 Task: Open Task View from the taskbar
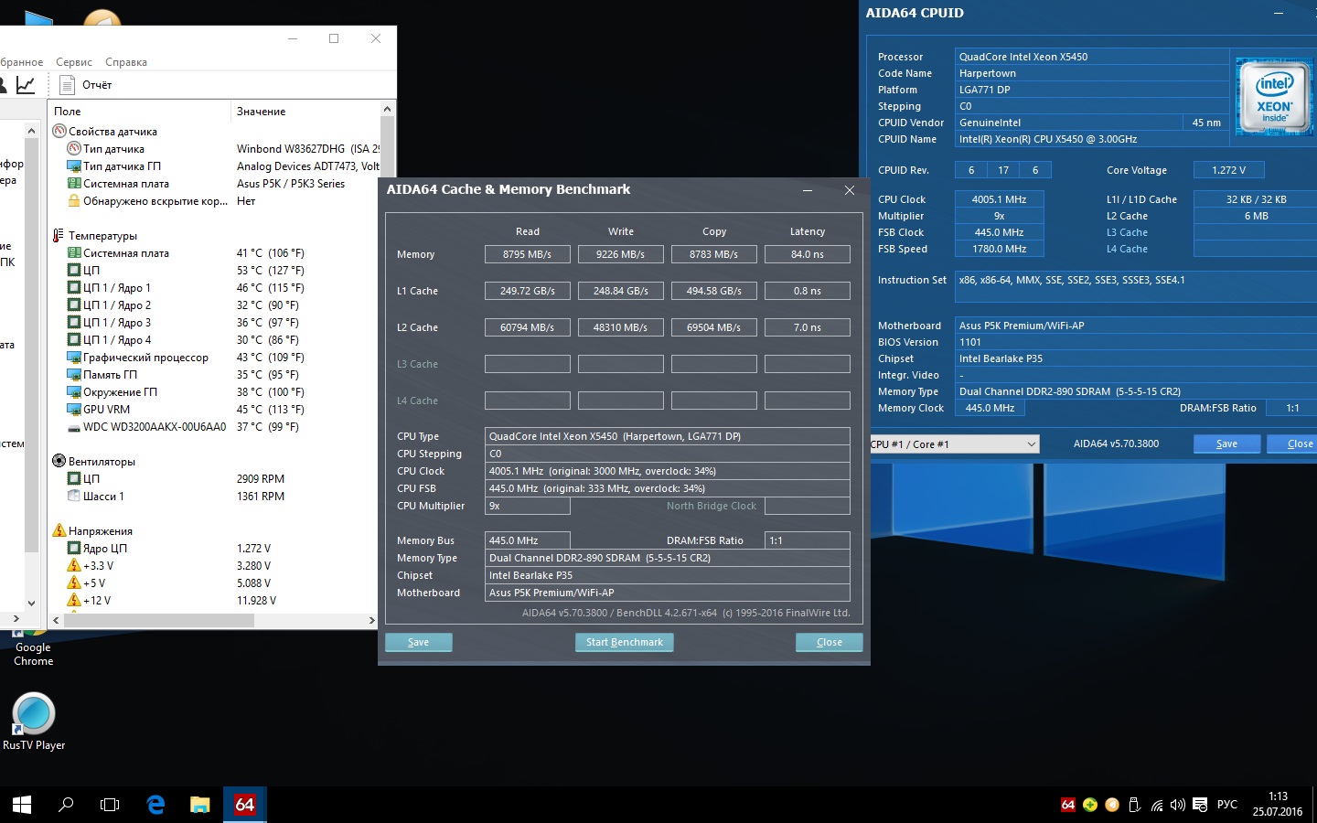(x=110, y=805)
